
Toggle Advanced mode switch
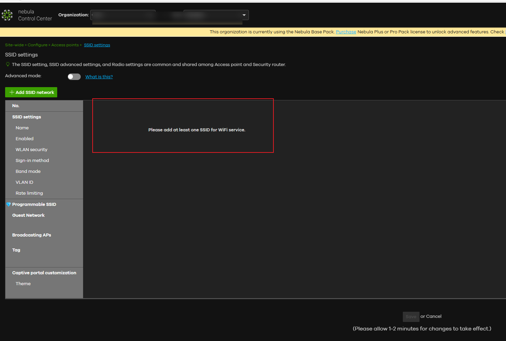pos(74,77)
